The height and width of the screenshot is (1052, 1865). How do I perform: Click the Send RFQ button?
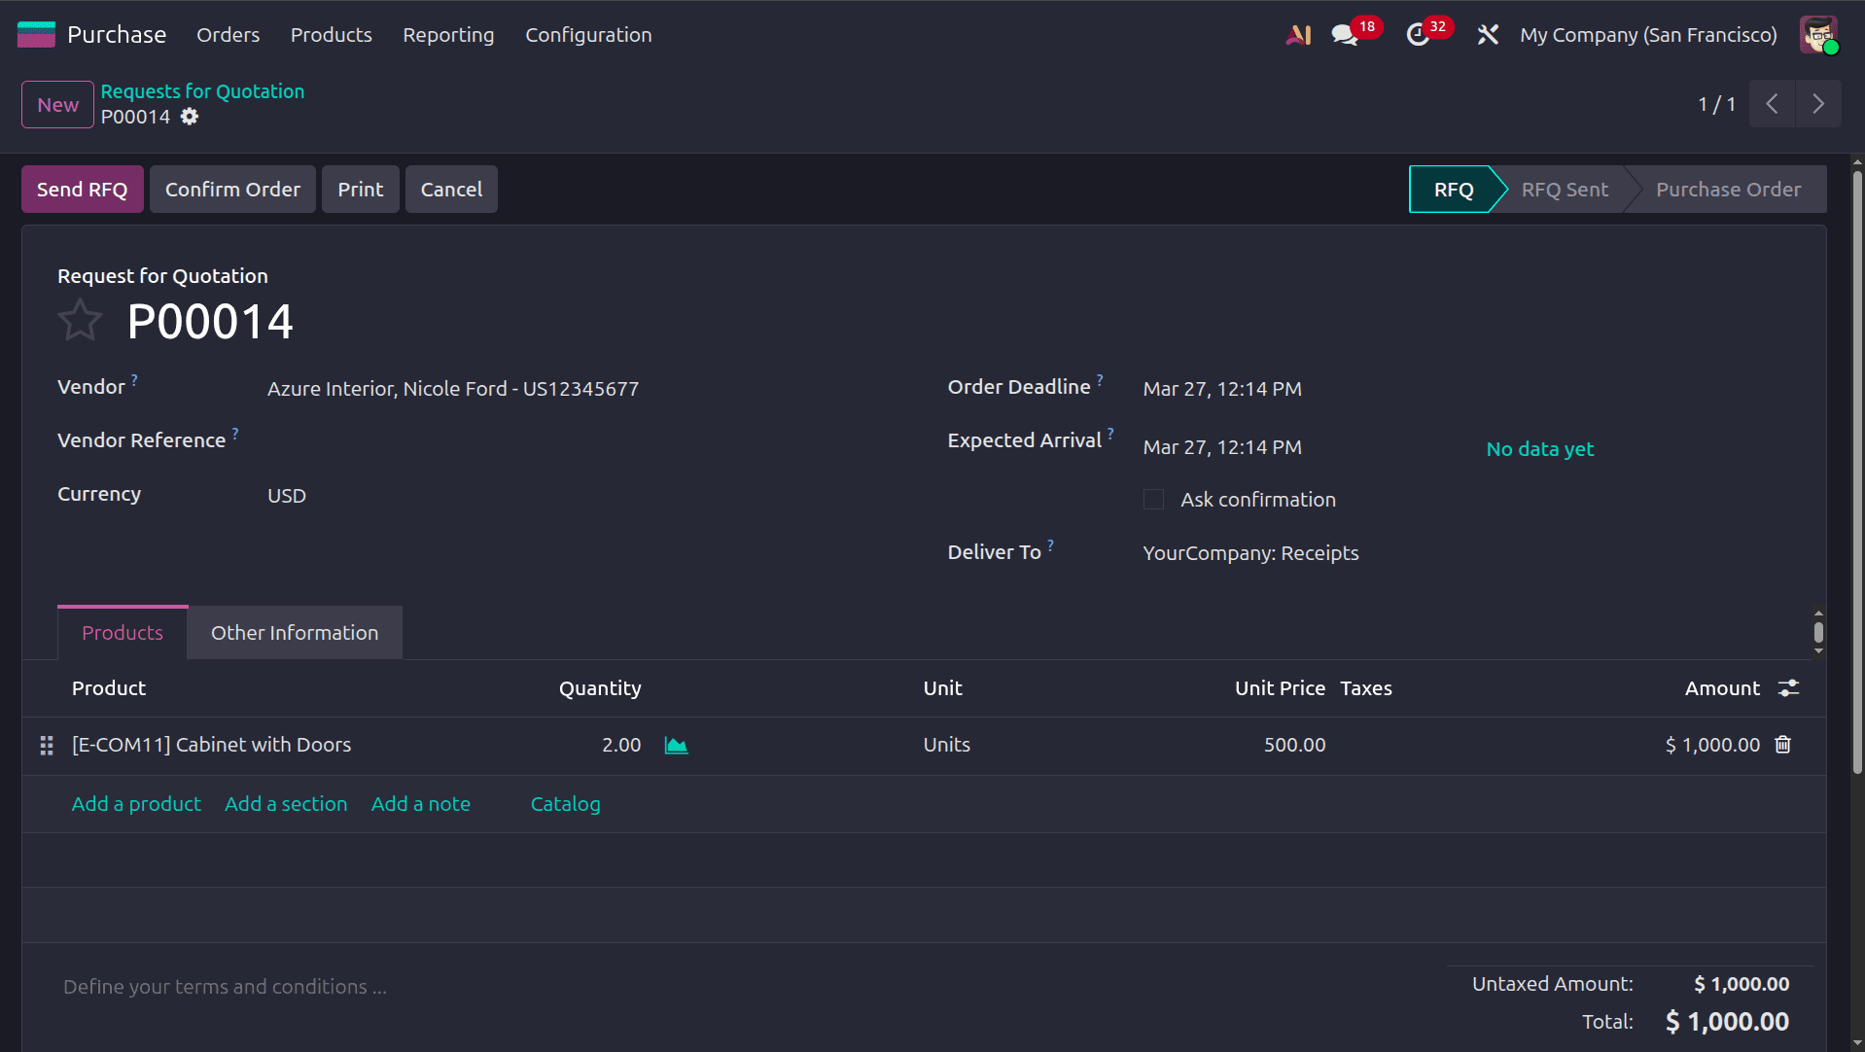pyautogui.click(x=82, y=189)
